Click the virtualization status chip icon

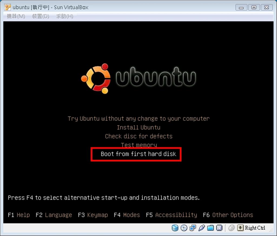click(x=219, y=228)
